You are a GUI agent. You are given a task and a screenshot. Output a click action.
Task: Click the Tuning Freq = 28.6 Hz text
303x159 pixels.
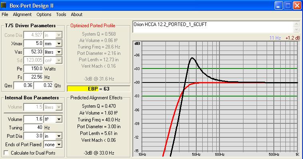[99, 47]
